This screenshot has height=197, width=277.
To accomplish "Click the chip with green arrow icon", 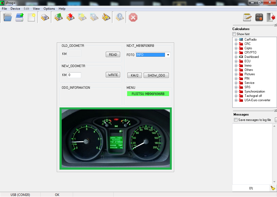I will point(58,18).
